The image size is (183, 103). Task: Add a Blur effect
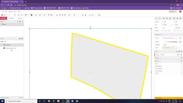click(x=181, y=64)
